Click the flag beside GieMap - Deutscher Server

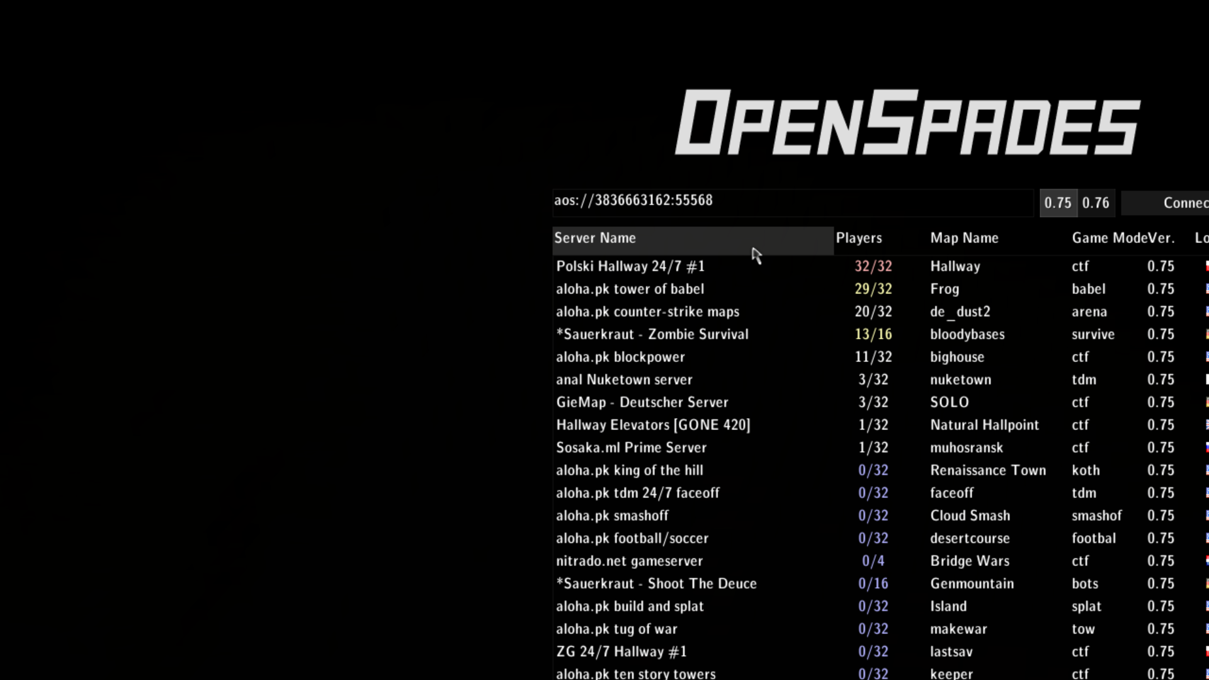(1206, 402)
